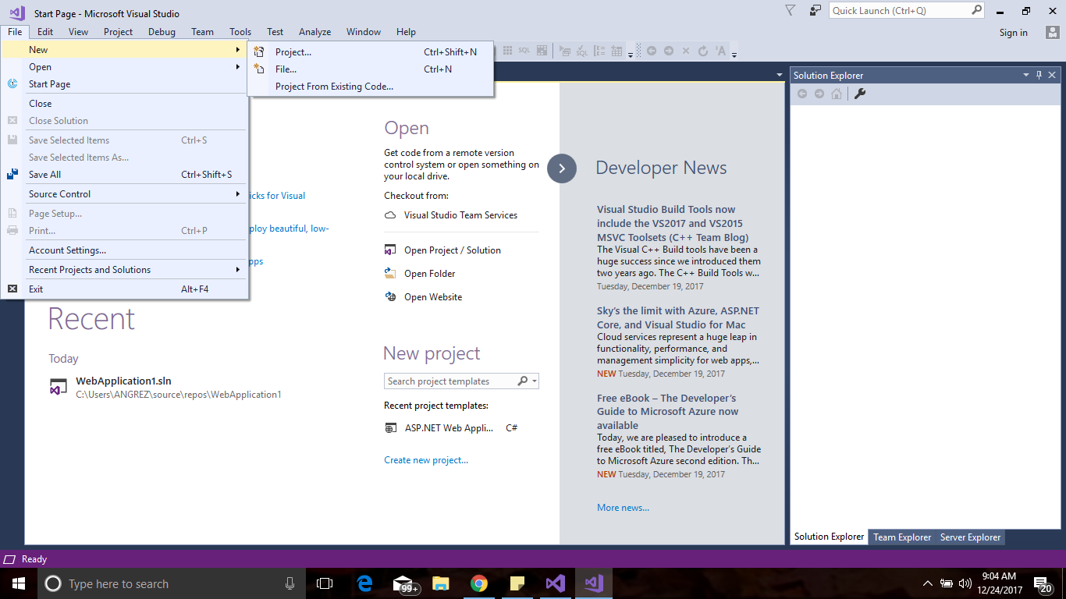This screenshot has height=599, width=1066.
Task: Click Solution Explorer Back arrow icon
Action: (802, 94)
